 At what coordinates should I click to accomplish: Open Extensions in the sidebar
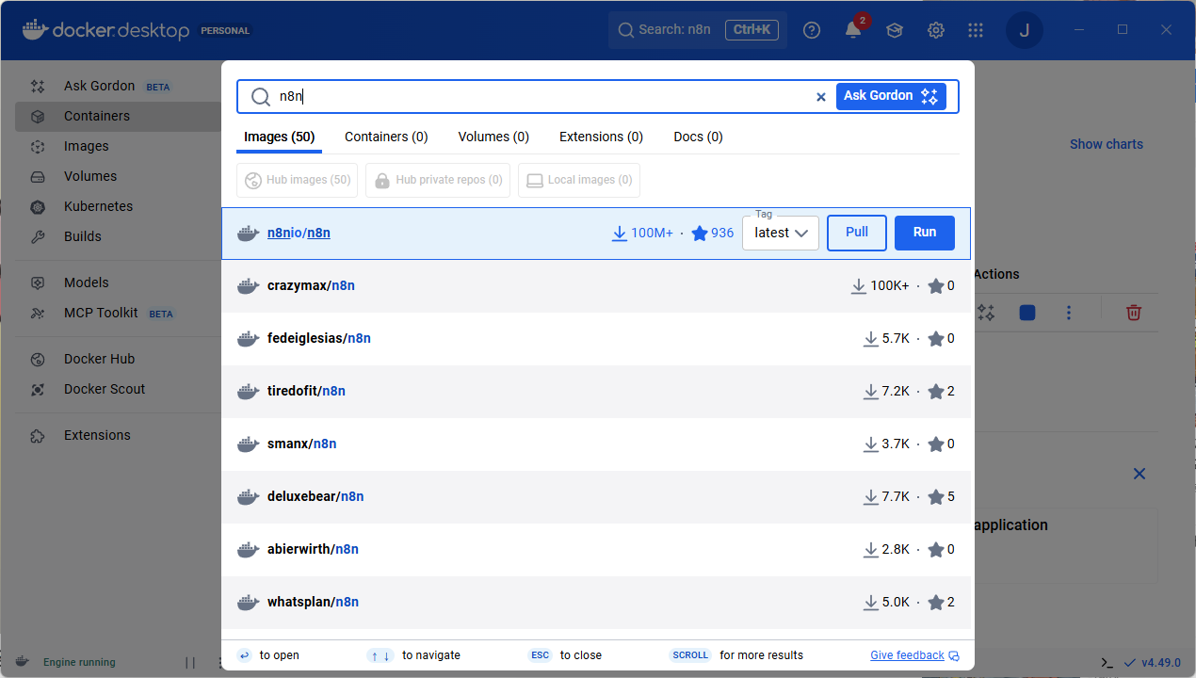[97, 435]
